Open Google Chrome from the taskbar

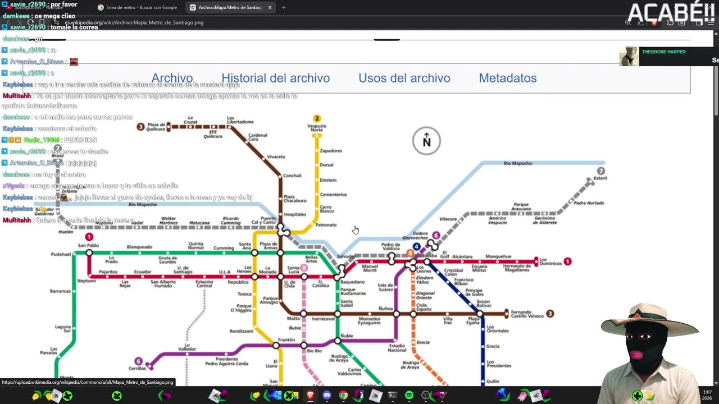(343, 396)
